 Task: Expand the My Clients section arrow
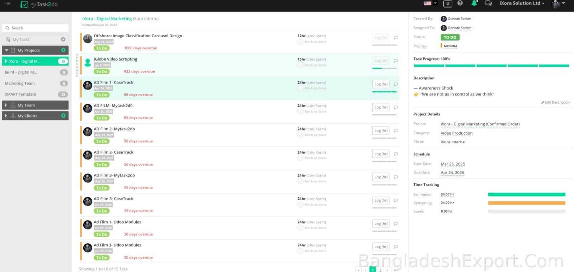tap(6, 116)
